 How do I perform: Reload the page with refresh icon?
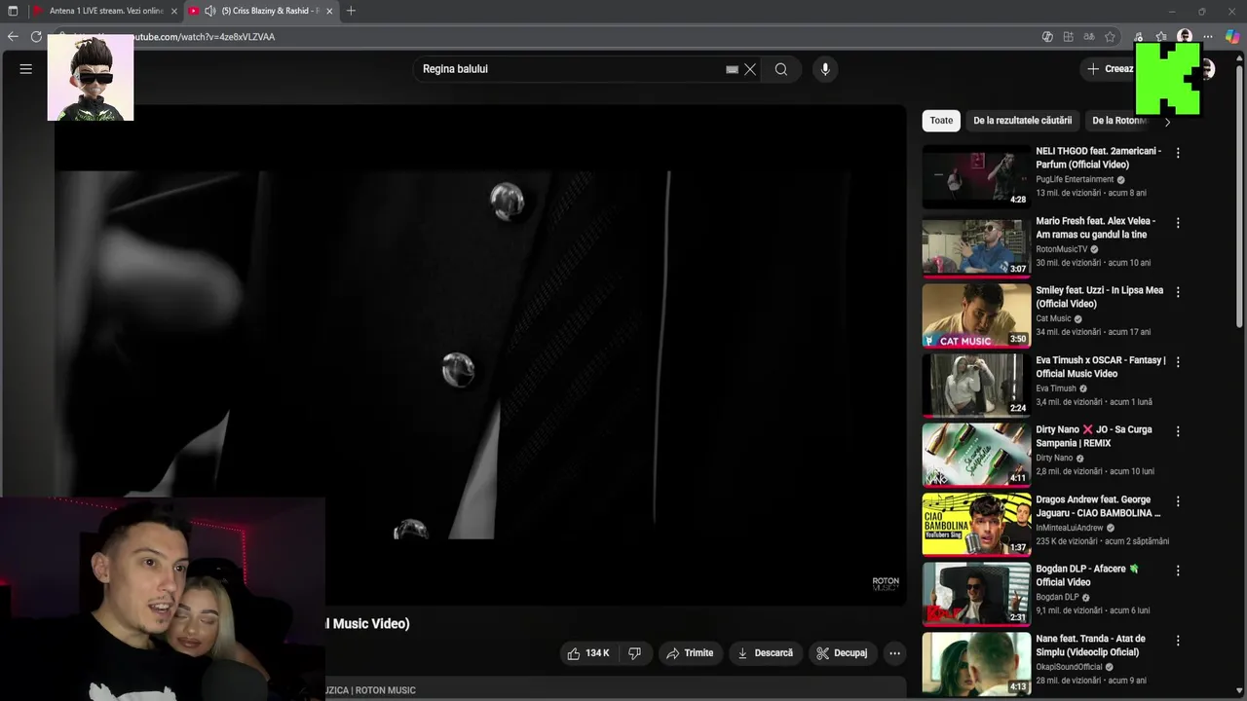pyautogui.click(x=36, y=37)
